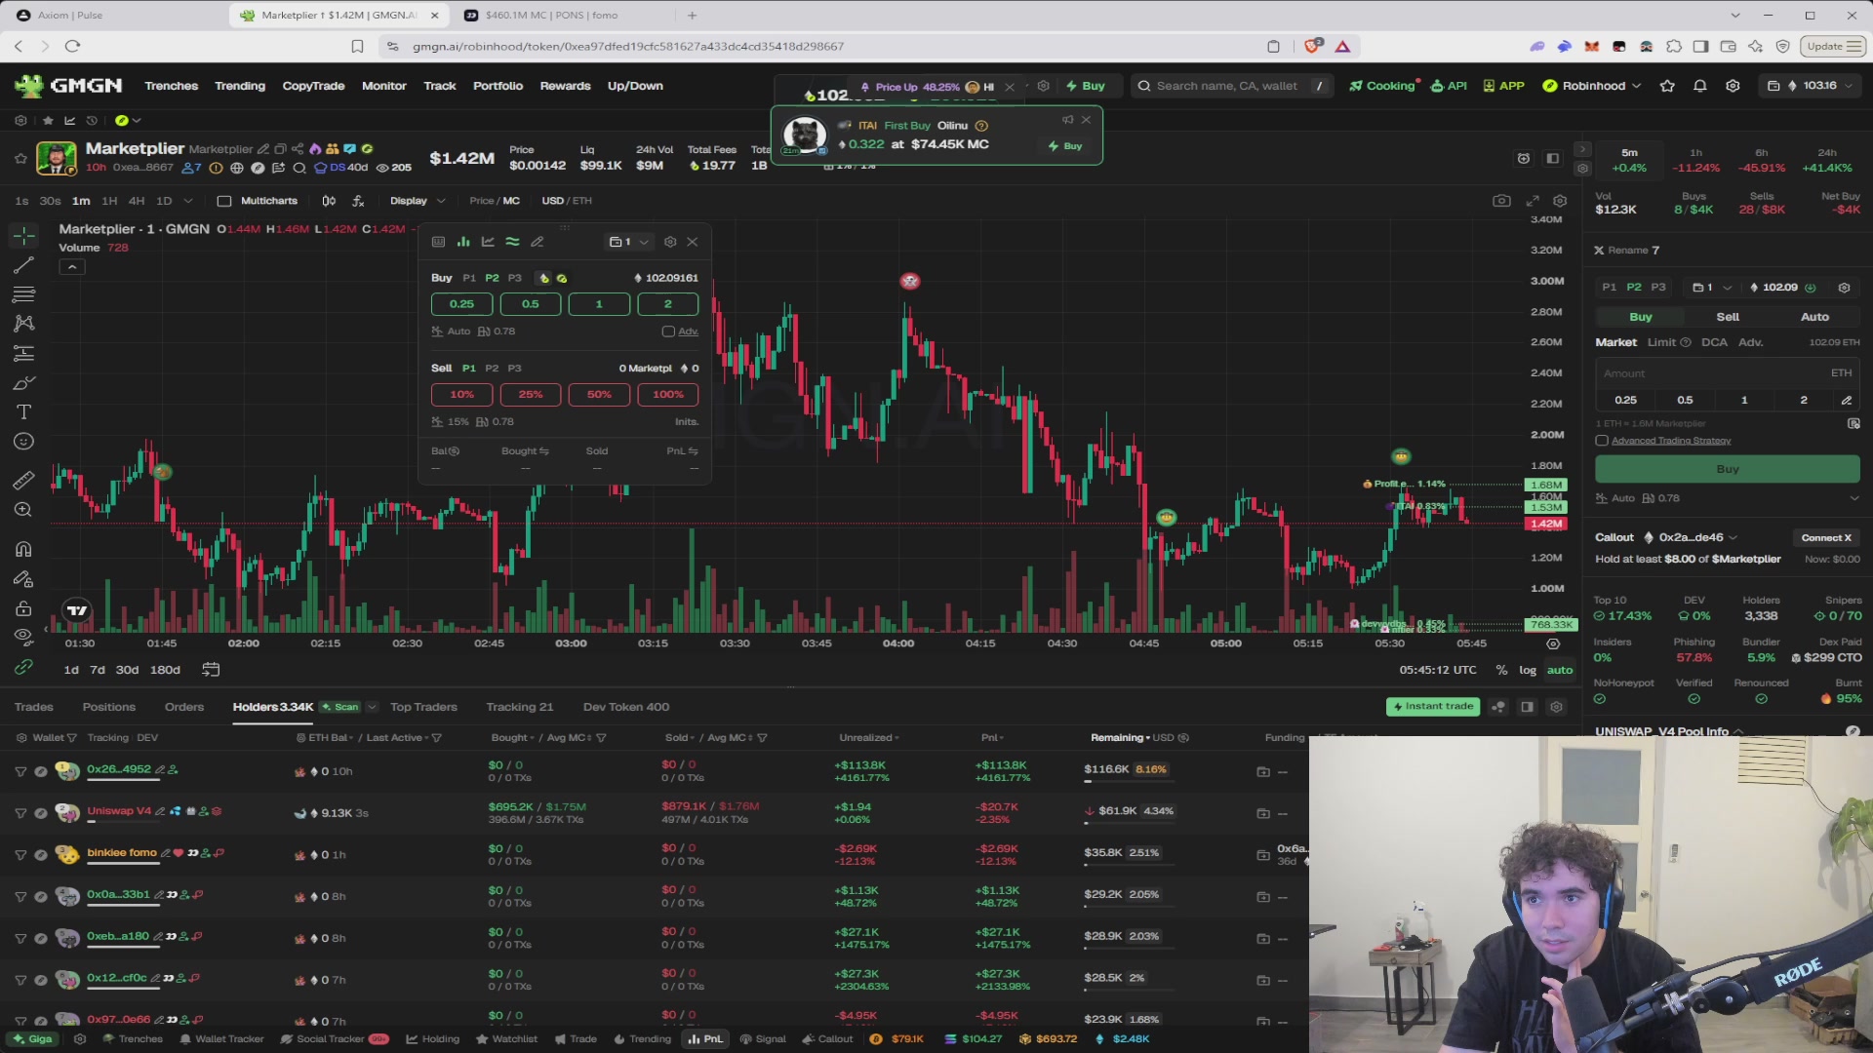Enable Advanced Trading Strategy checkbox

pyautogui.click(x=1602, y=441)
